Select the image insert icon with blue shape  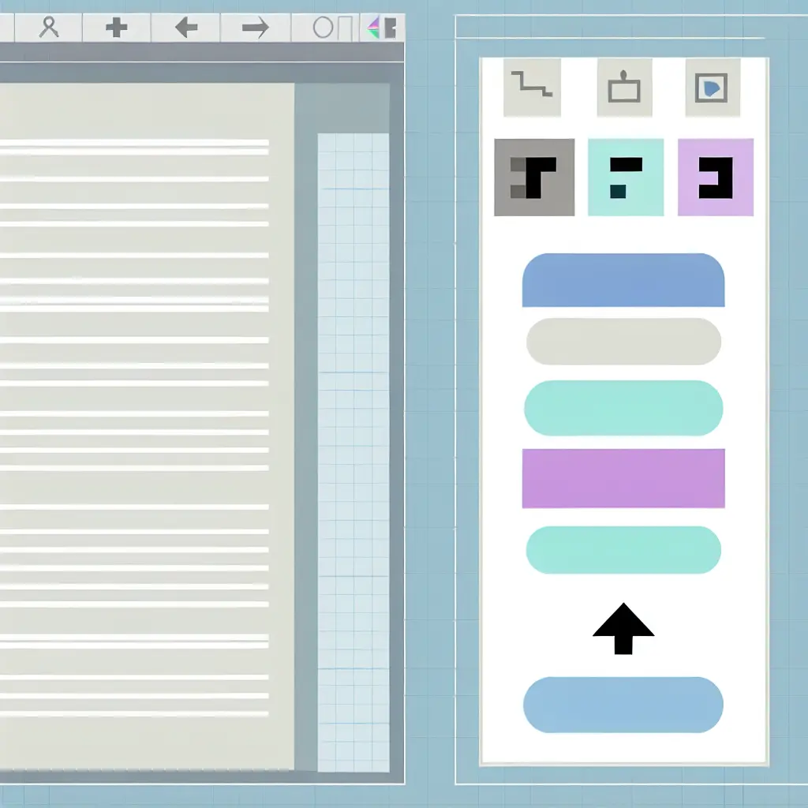pos(711,87)
